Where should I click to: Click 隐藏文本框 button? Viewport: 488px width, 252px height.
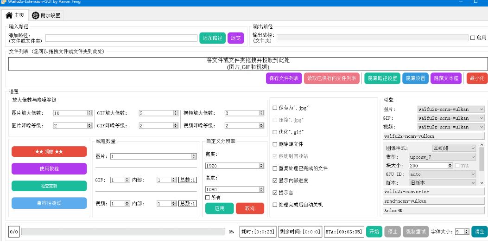[446, 78]
